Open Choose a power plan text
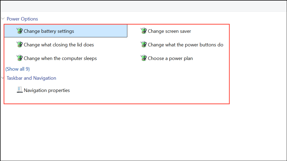 coord(170,58)
